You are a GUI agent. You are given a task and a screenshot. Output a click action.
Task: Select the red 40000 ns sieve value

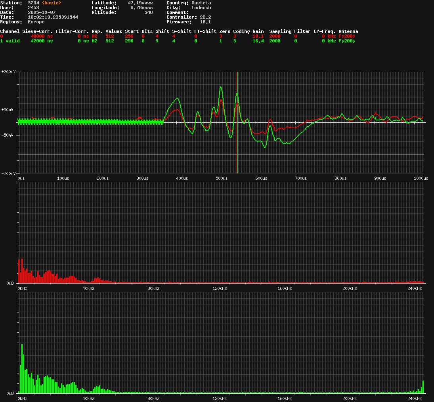[x=42, y=36]
